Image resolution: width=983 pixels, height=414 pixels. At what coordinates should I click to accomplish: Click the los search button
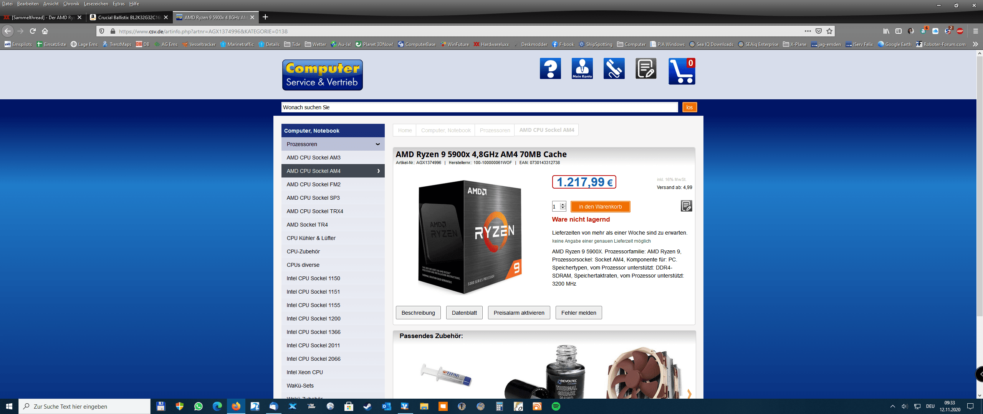(x=690, y=107)
